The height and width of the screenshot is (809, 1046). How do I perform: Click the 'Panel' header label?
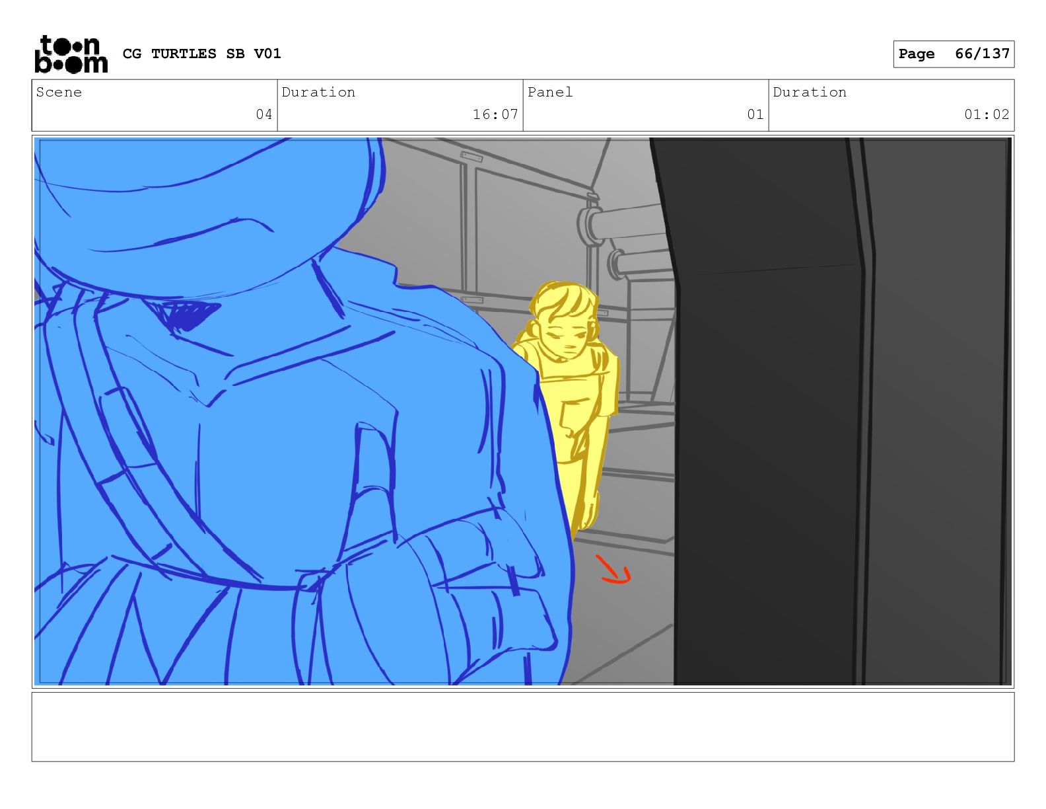(550, 92)
